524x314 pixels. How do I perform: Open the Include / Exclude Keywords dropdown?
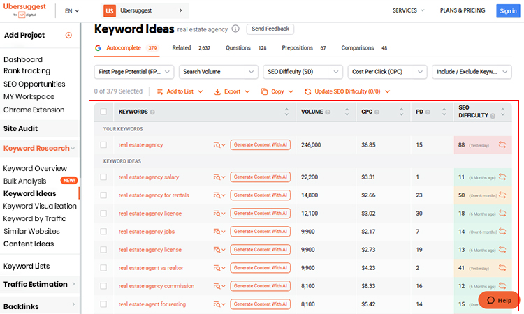(472, 72)
